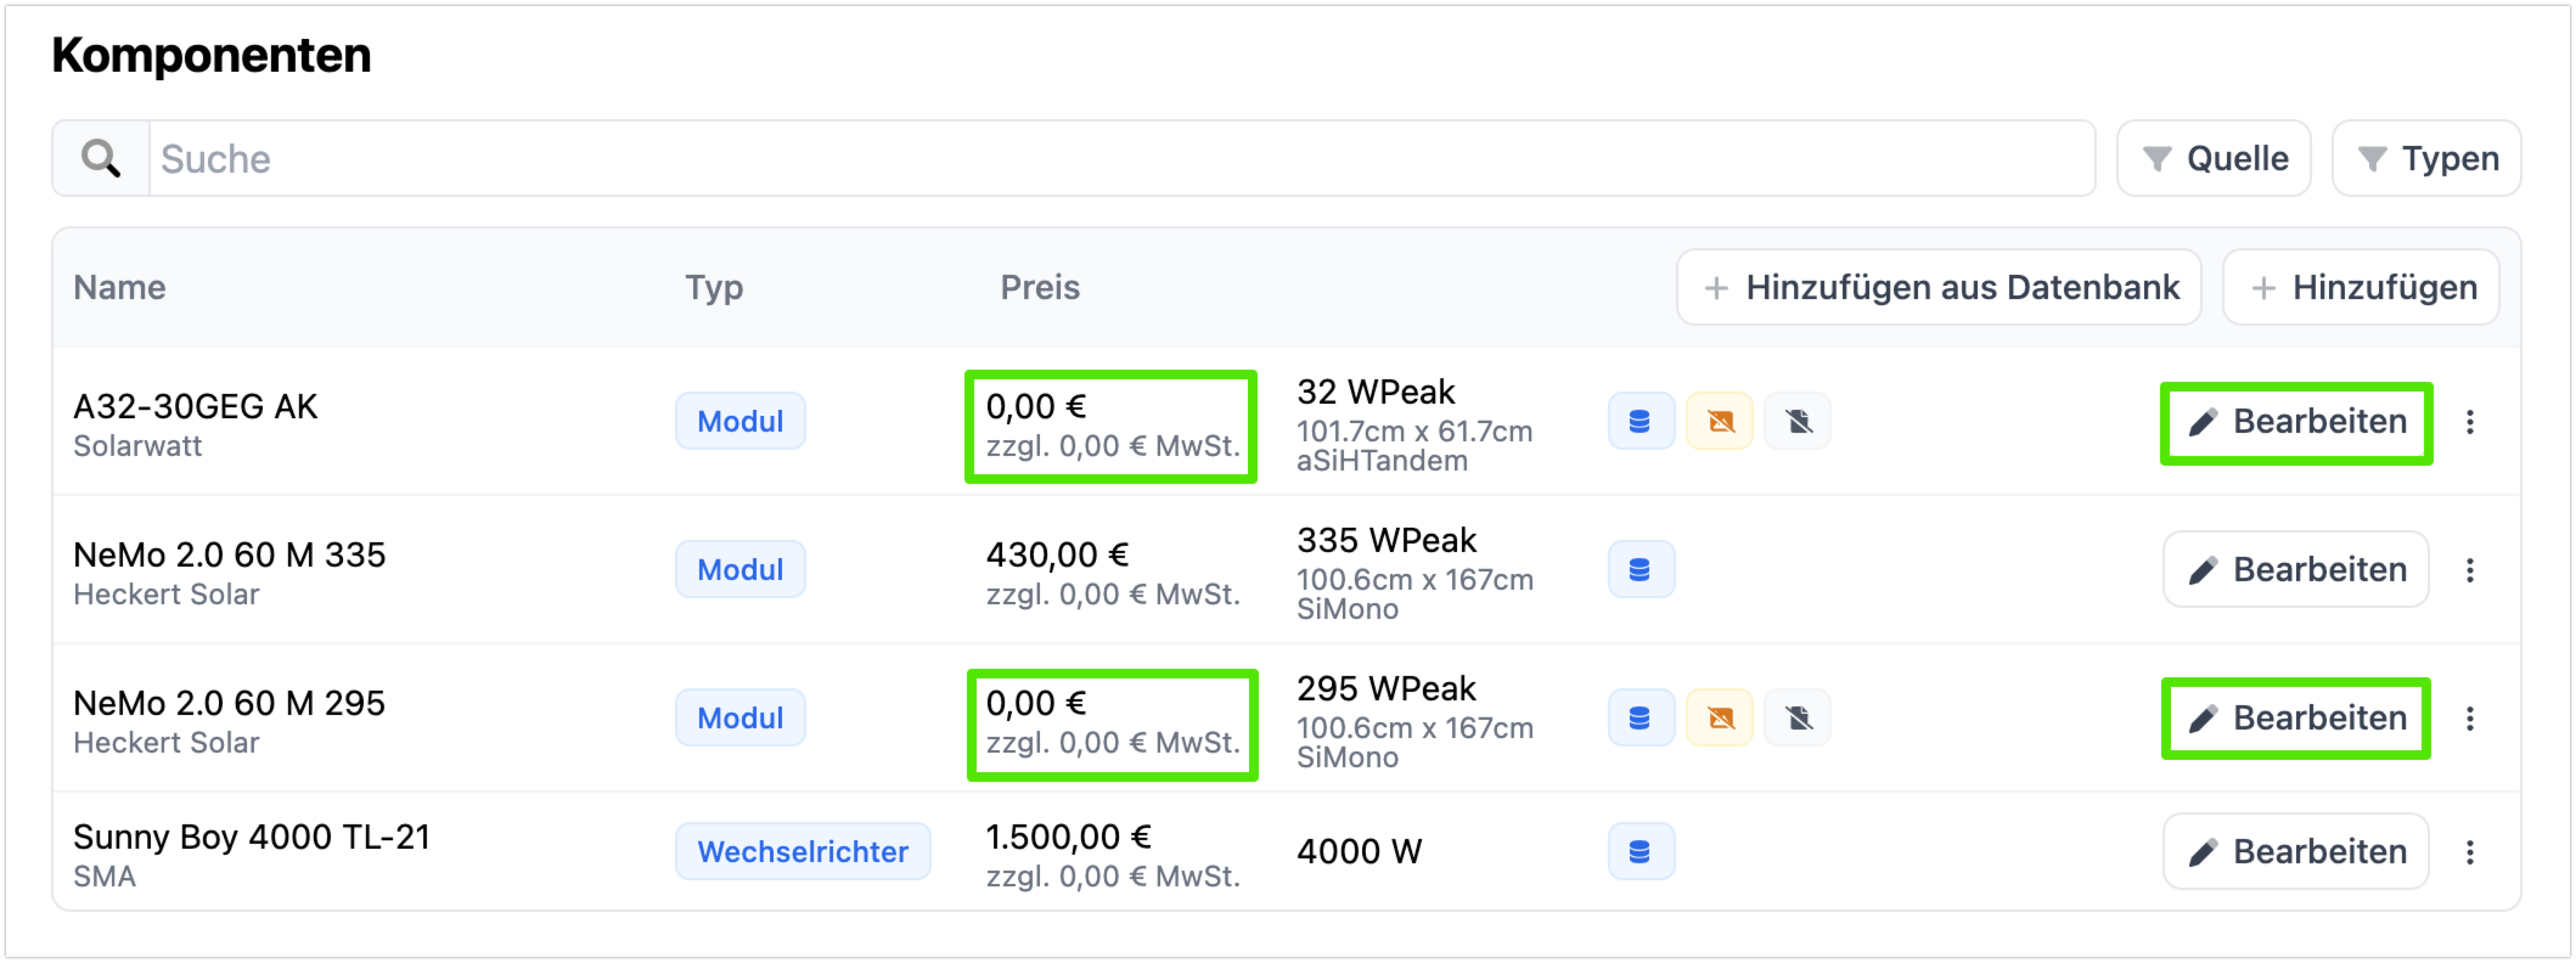Click orange no-image icon for NeMo 295

(x=1719, y=718)
